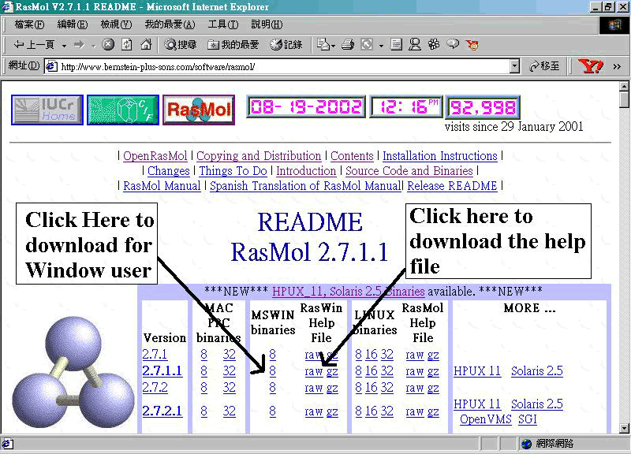Screen dimensions: 631x454
Task: Click the Yahoo Y! toolbar icon
Action: pos(590,66)
